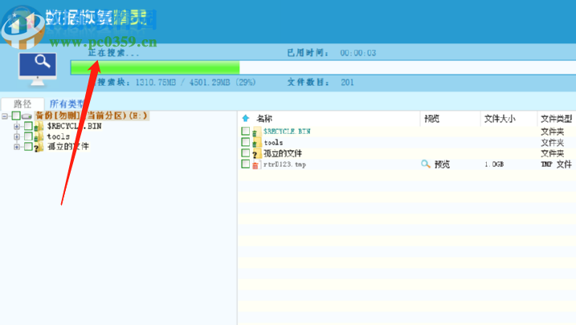Click the rtrD123.tmp deleted file icon
The width and height of the screenshot is (576, 325).
tap(256, 165)
